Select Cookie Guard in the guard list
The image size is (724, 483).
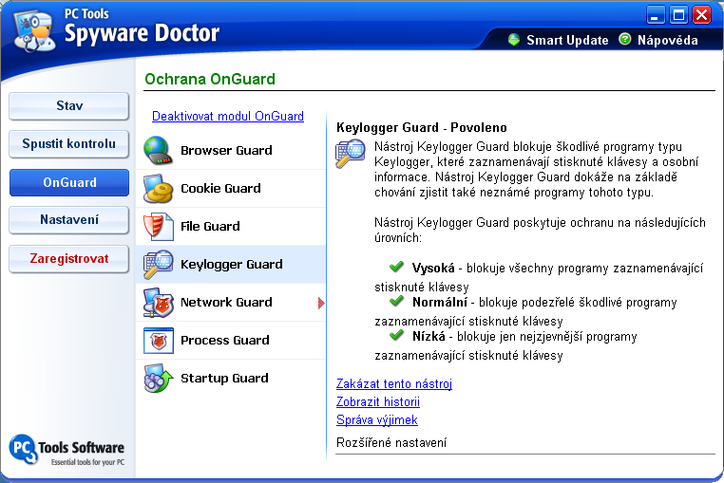(x=231, y=188)
